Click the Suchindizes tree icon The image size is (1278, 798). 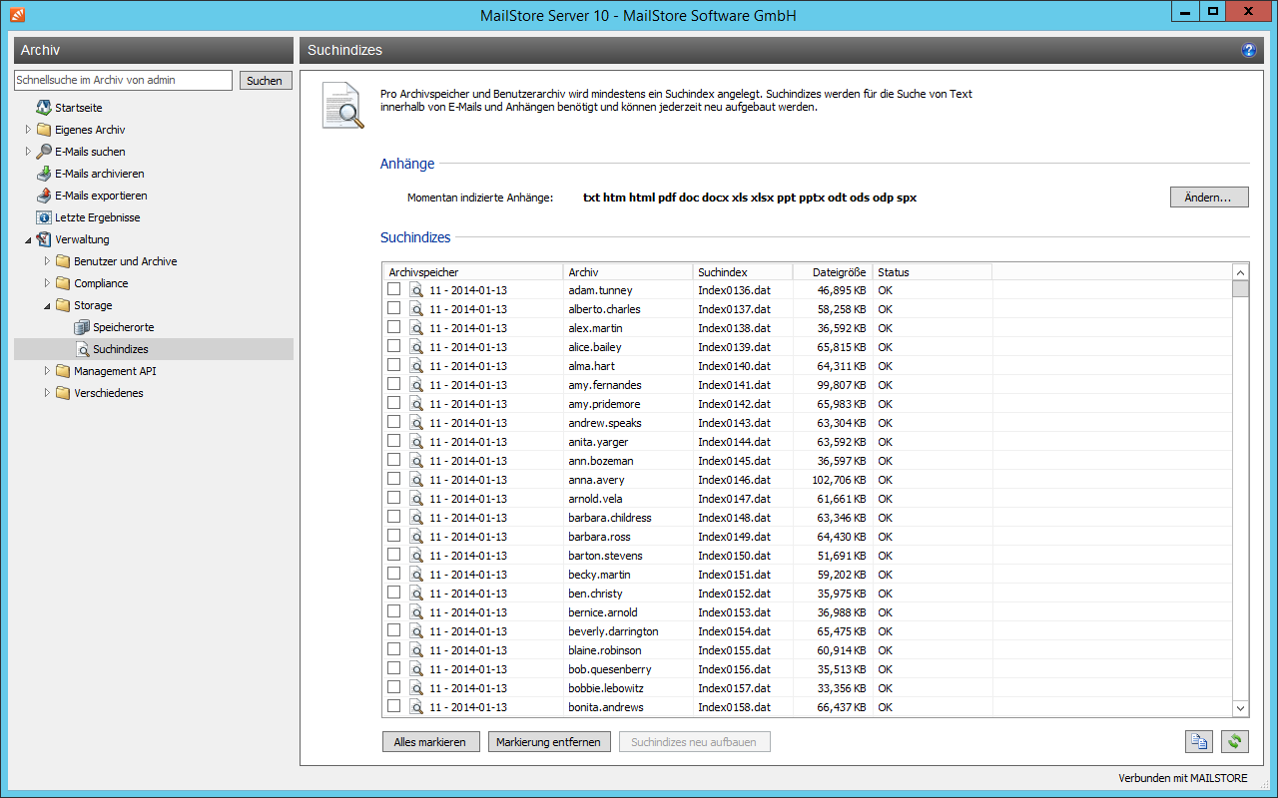point(83,349)
